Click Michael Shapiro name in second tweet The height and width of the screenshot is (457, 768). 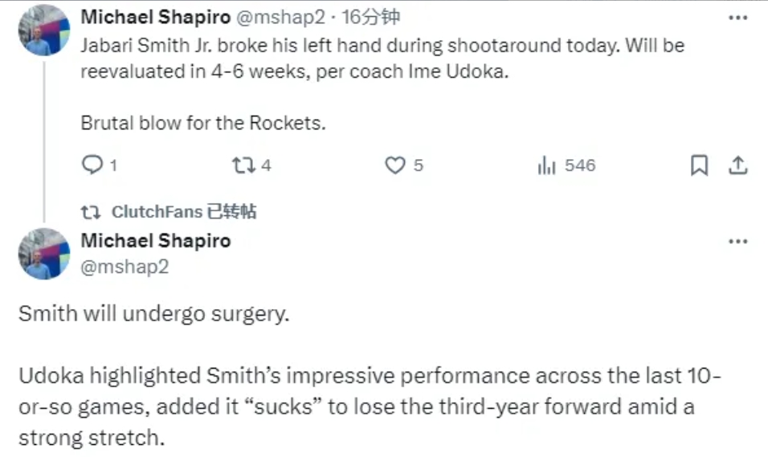click(155, 241)
